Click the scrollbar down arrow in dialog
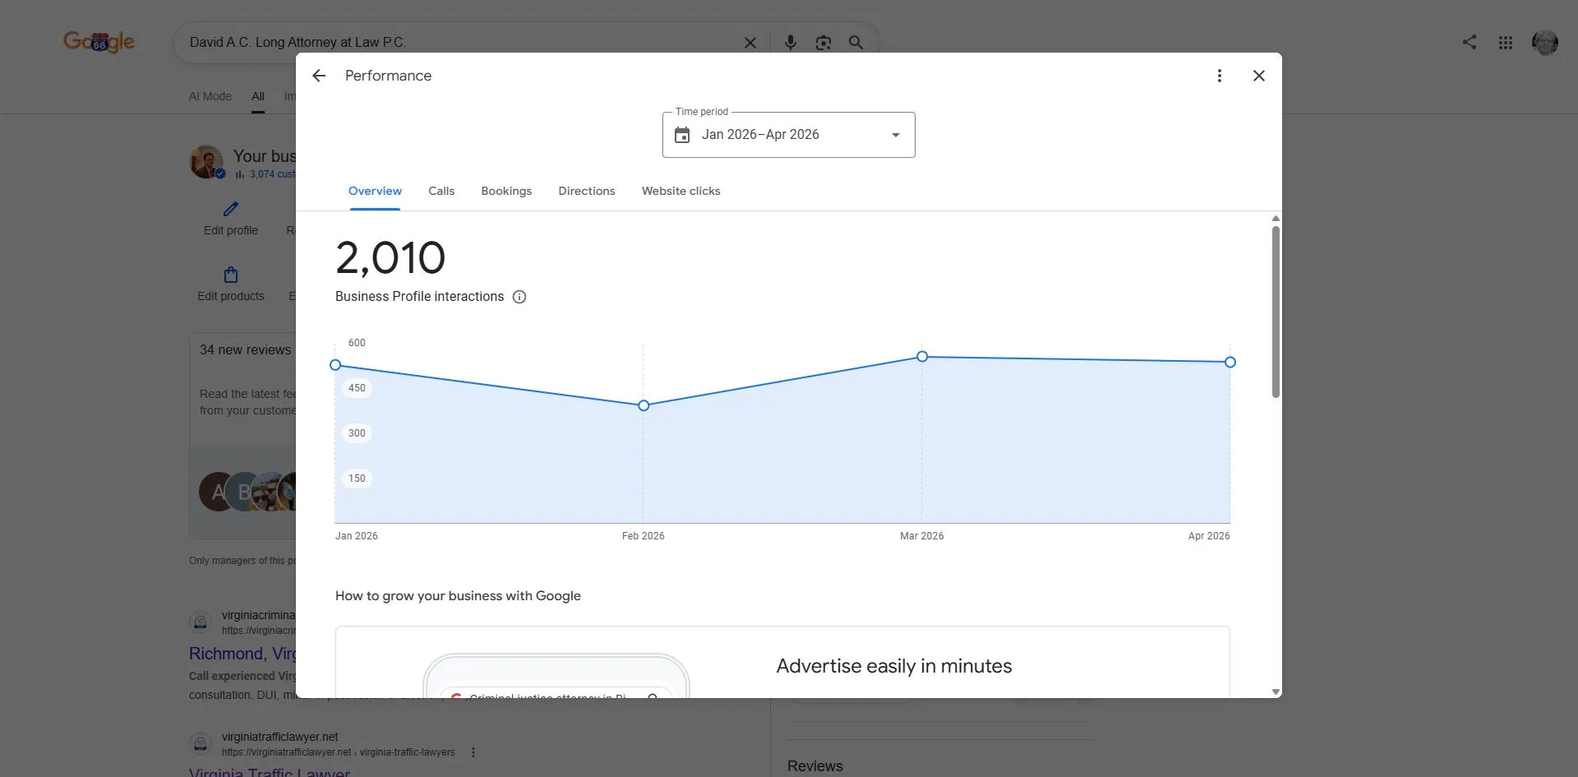The image size is (1578, 777). point(1276,692)
